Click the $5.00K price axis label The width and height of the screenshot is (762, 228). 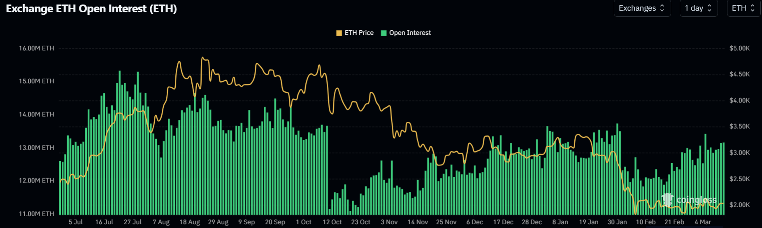click(739, 48)
